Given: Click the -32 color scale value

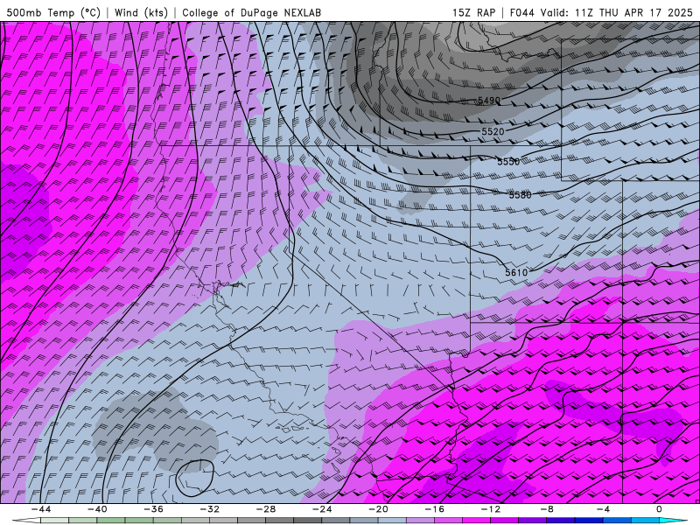Looking at the screenshot, I should tap(209, 509).
